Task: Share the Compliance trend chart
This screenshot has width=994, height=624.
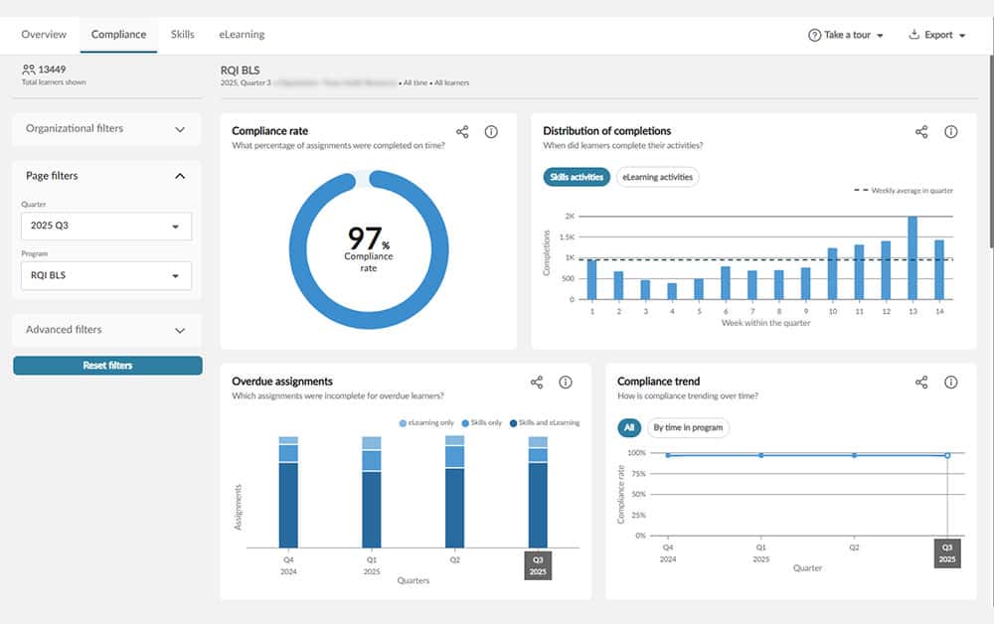Action: (921, 383)
